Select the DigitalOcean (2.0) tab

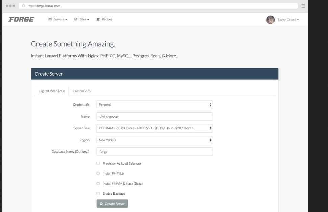coord(52,91)
